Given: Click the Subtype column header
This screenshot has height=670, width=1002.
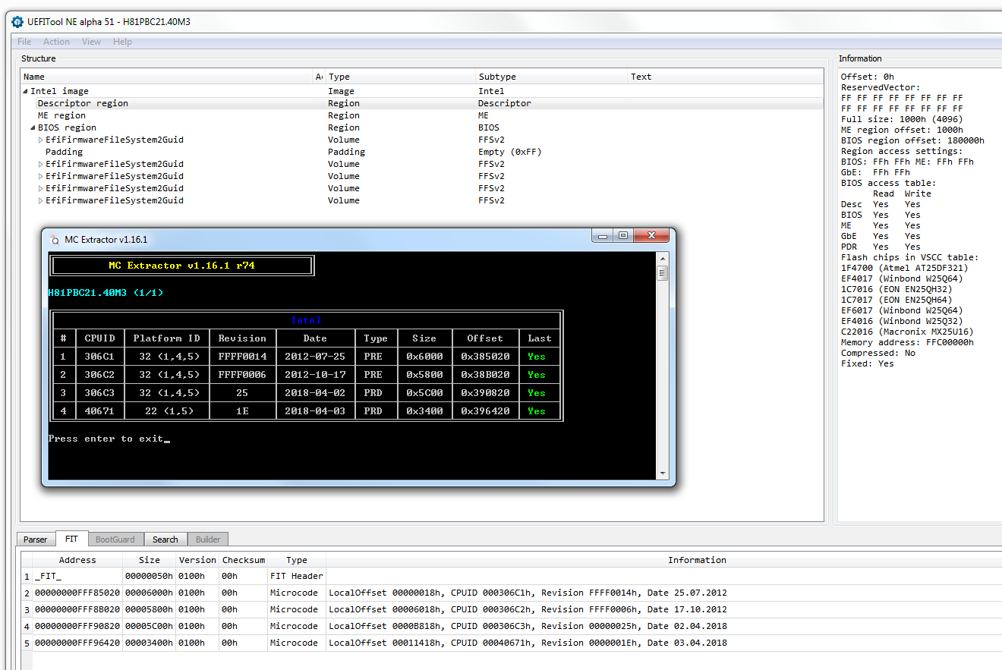Looking at the screenshot, I should tap(552, 77).
